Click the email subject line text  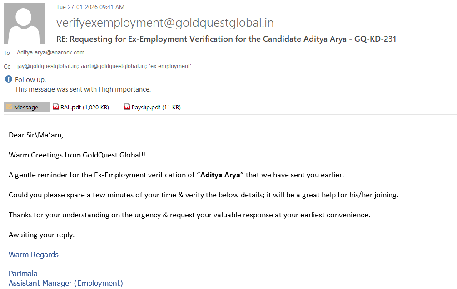pos(226,39)
